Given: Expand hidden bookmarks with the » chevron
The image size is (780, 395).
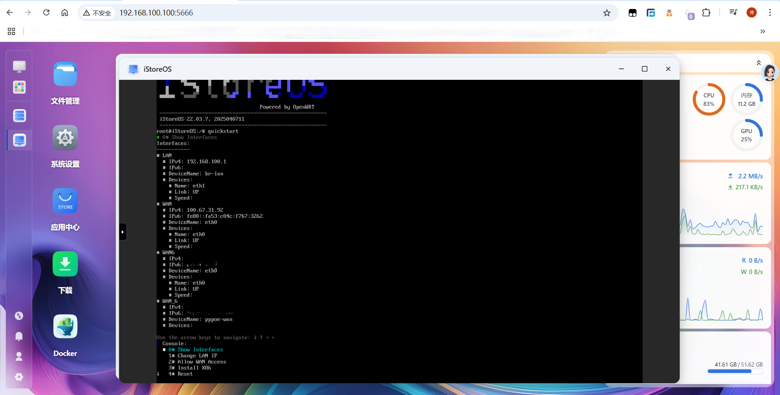Looking at the screenshot, I should pyautogui.click(x=762, y=31).
